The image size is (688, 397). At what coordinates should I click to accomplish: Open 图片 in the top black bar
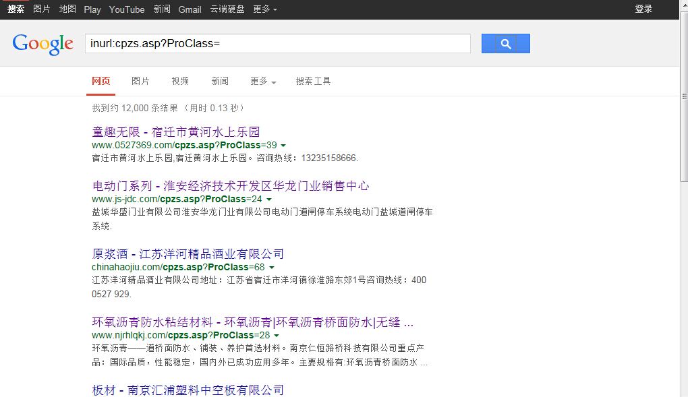(42, 9)
